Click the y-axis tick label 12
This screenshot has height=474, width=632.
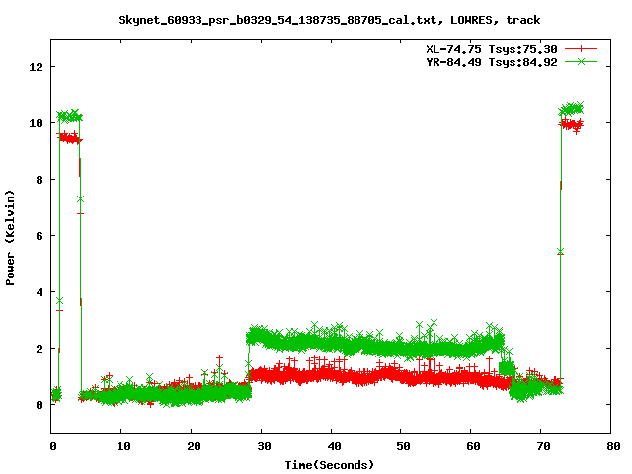pos(36,67)
